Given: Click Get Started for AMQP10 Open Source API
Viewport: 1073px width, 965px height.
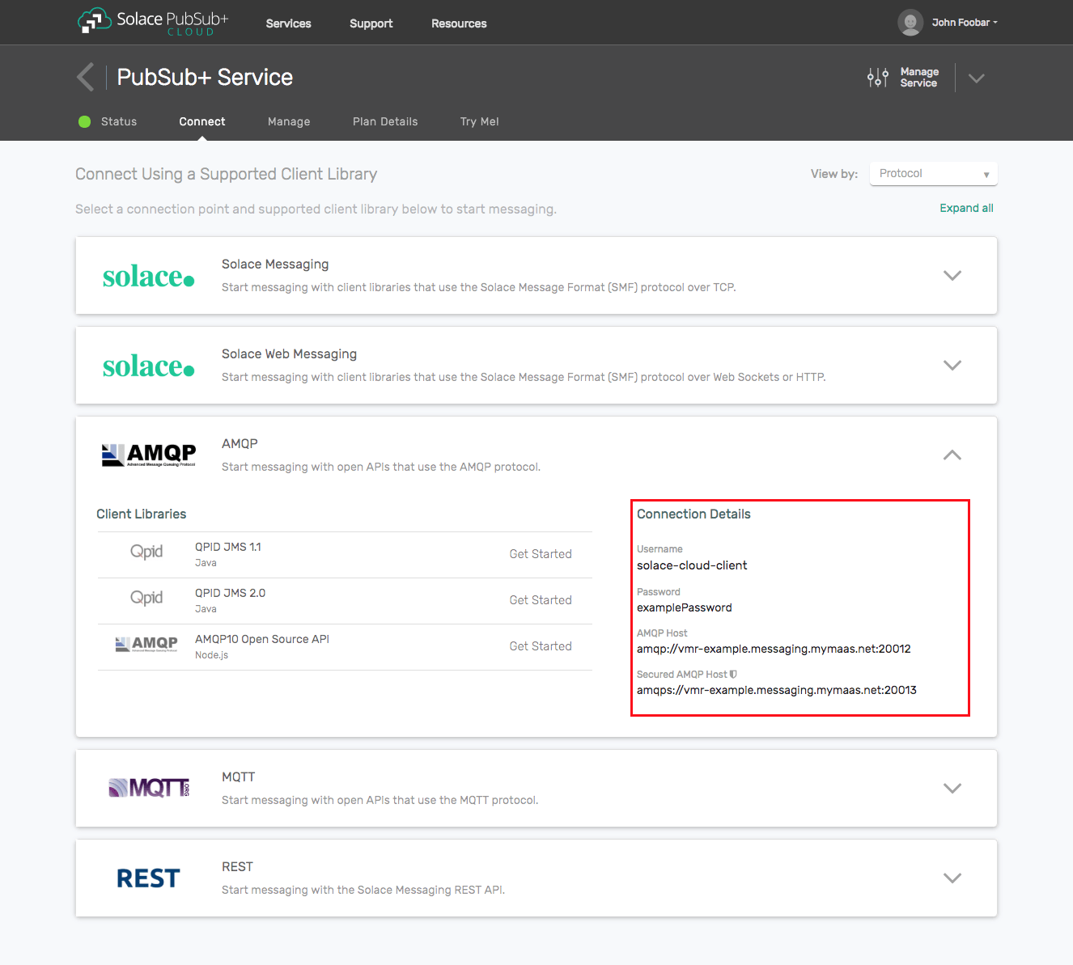Looking at the screenshot, I should pyautogui.click(x=541, y=646).
